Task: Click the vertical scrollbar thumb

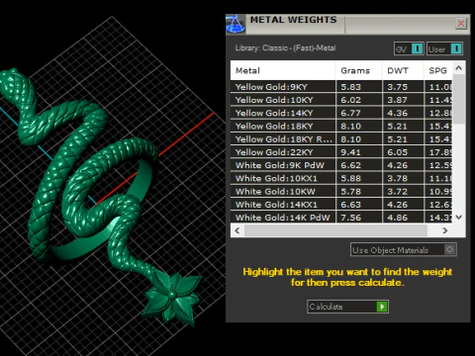Action: [x=458, y=100]
